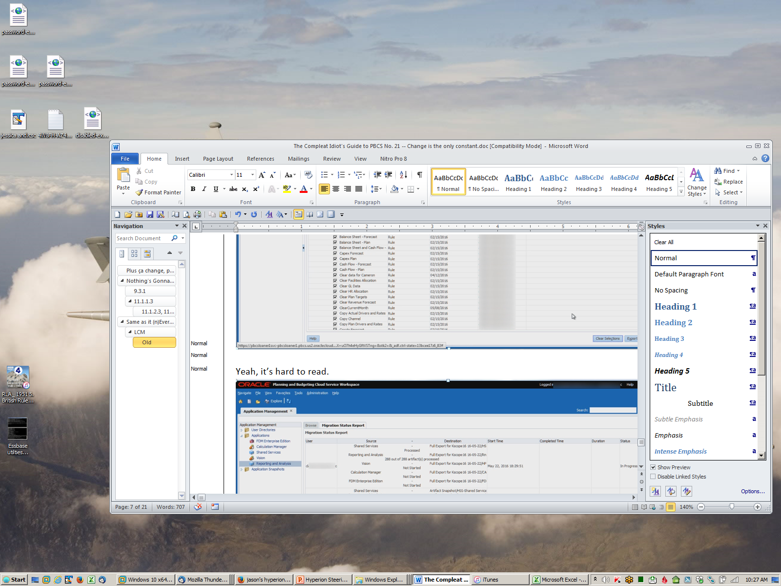Click the zoom slider handle

coord(732,507)
